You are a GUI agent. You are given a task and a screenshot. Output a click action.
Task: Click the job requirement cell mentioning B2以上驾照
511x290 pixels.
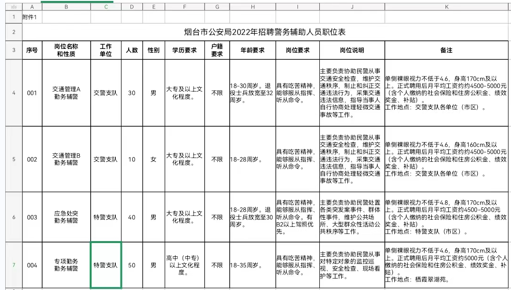point(297,217)
